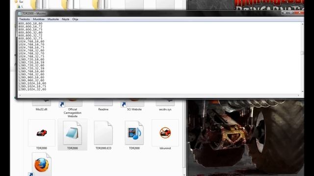Image resolution: width=314 pixels, height=176 pixels.
Task: Click the line 1280,720,16,59 in Notepad
Action: pos(31,63)
